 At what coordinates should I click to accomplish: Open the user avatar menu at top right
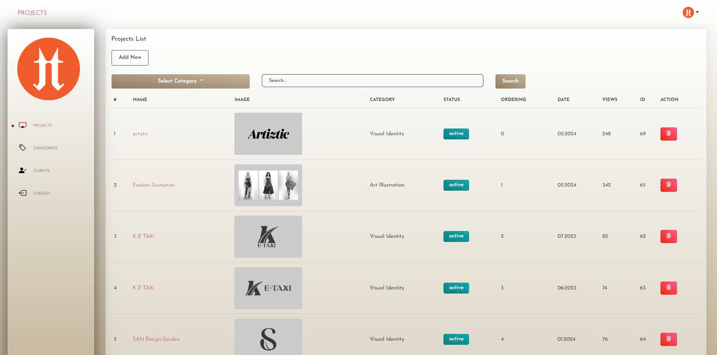[690, 12]
